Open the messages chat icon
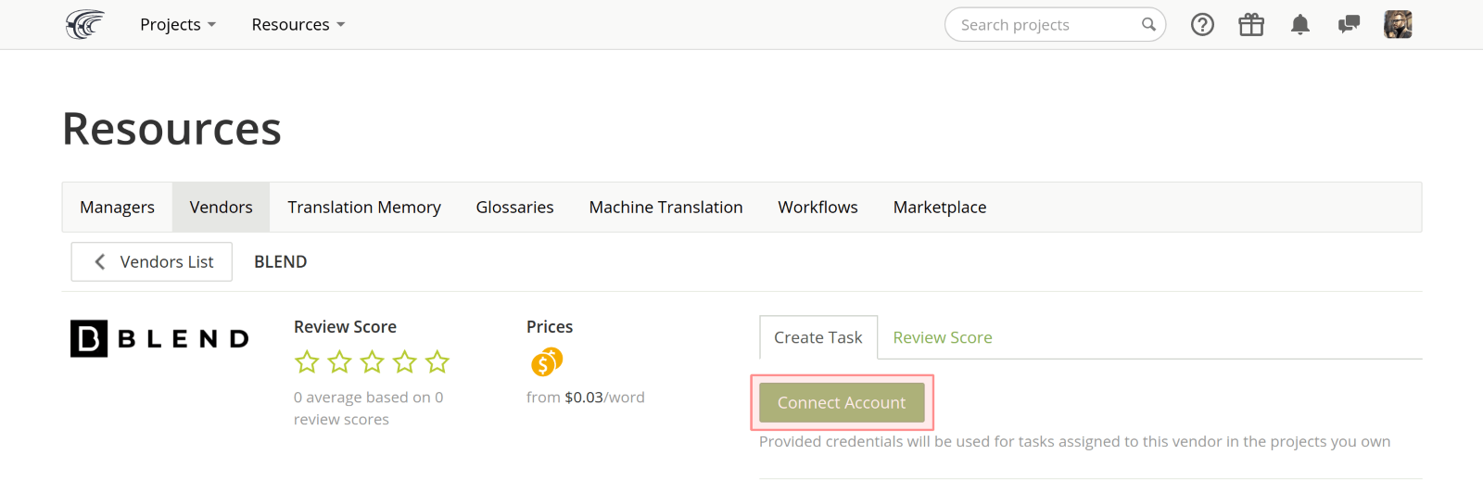Image resolution: width=1483 pixels, height=480 pixels. 1349,25
